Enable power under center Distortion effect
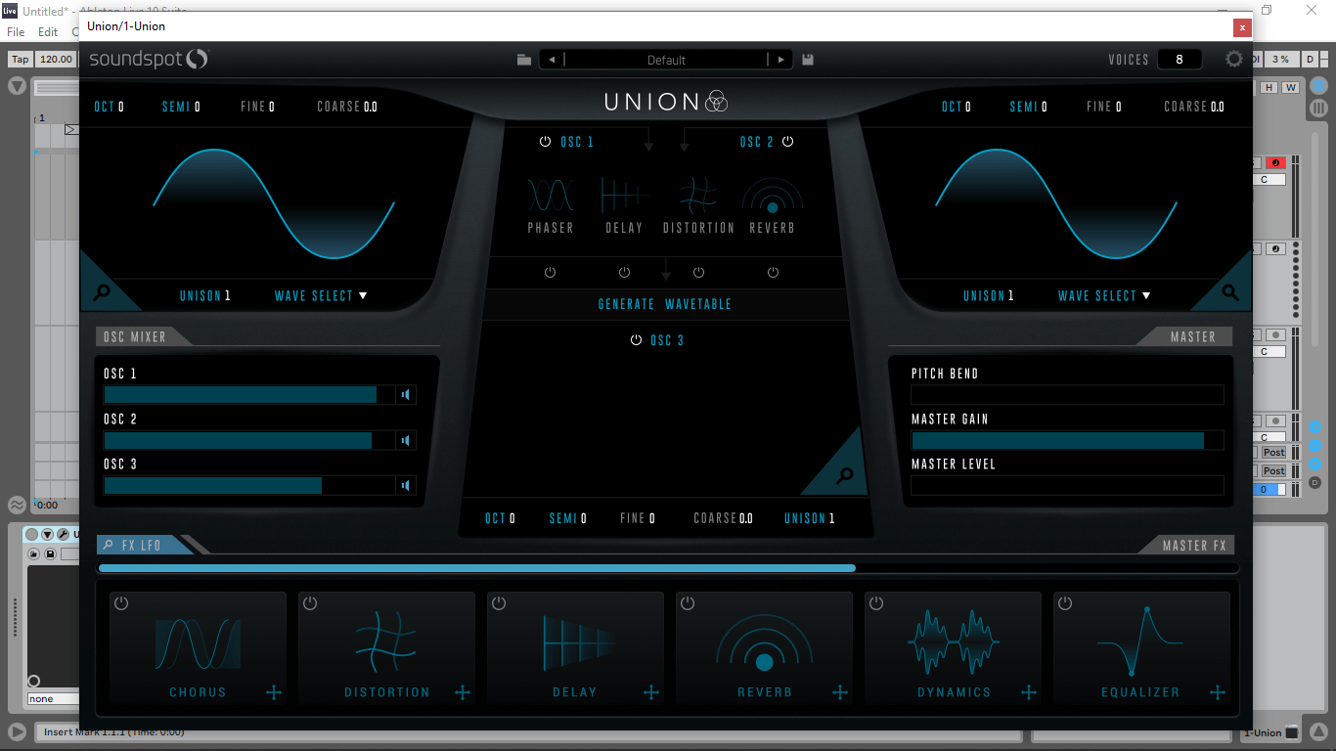This screenshot has width=1336, height=751. pos(698,272)
